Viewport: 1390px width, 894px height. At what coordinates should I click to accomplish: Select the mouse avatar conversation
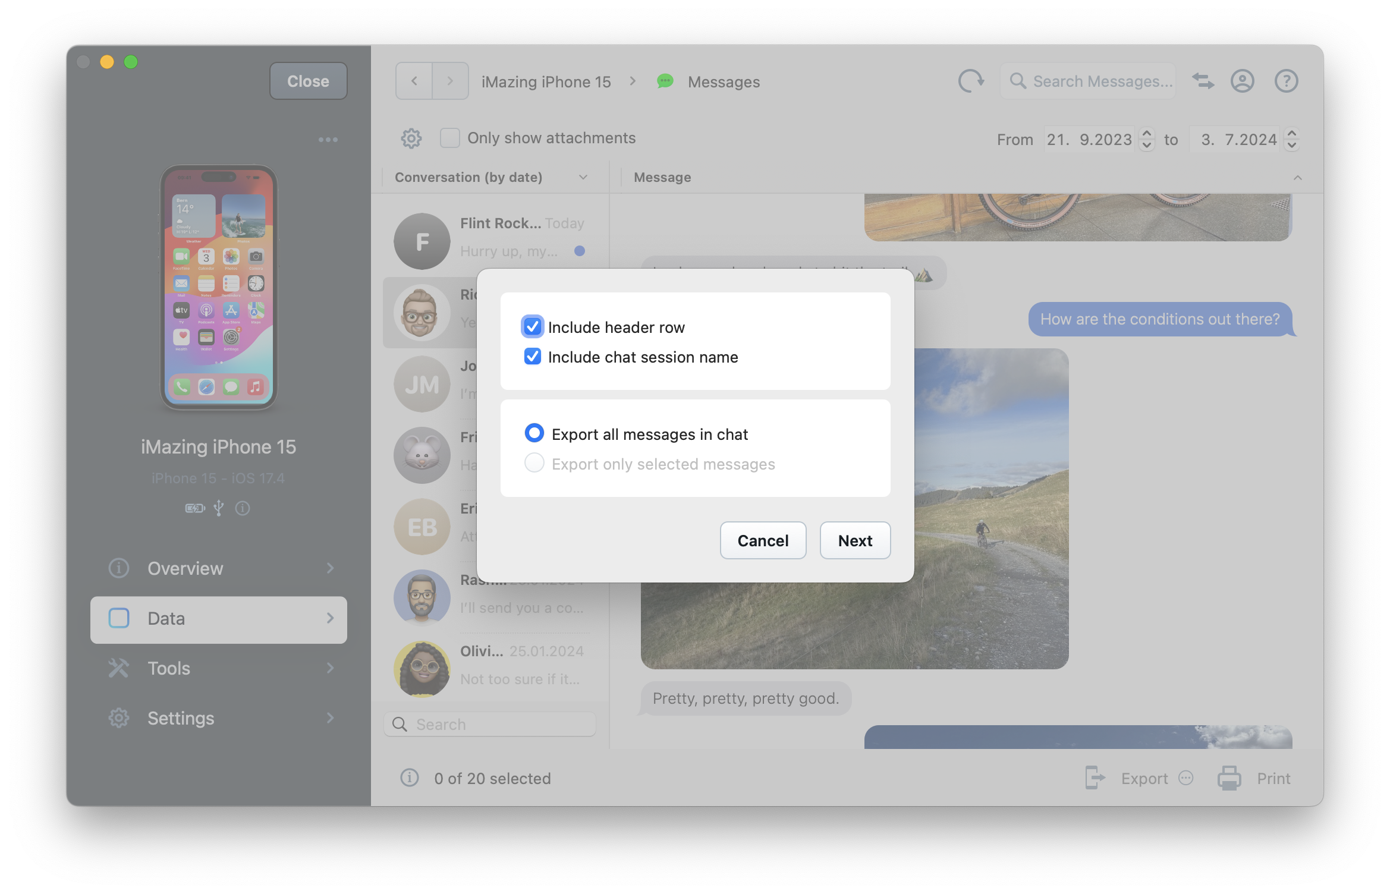tap(422, 455)
